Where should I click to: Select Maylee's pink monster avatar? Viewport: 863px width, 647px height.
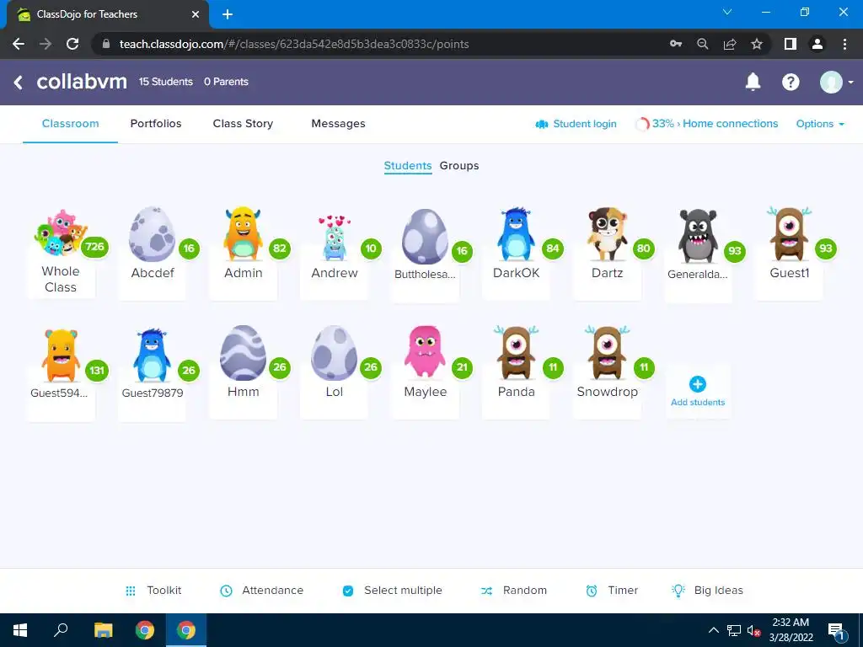(425, 352)
